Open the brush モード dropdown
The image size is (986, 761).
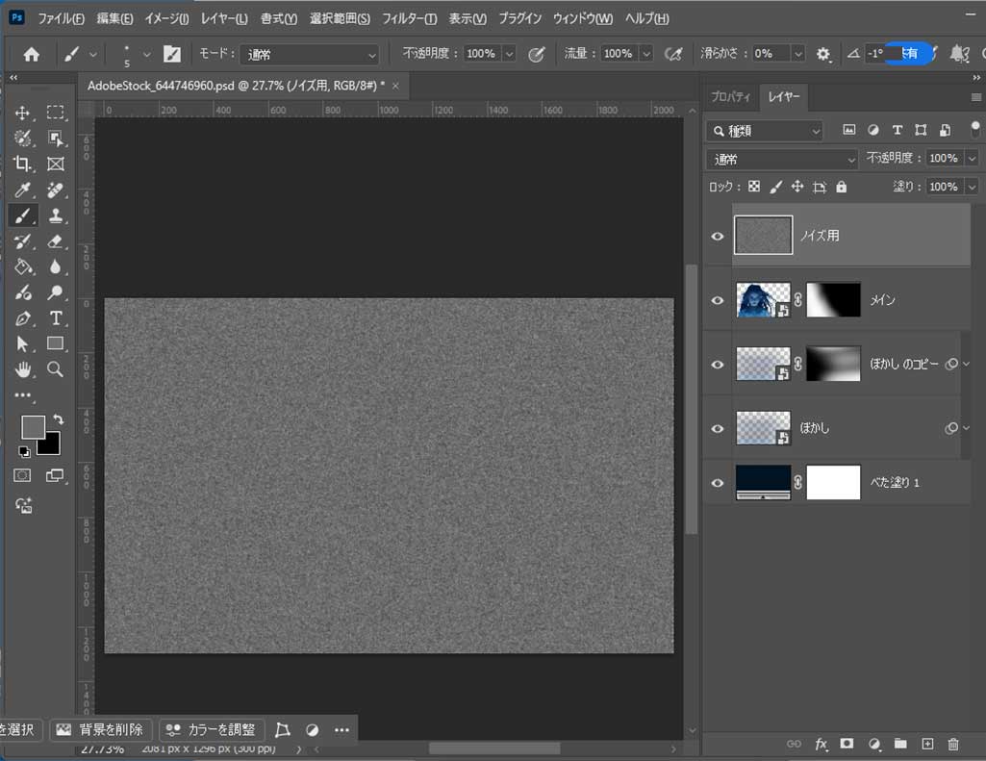[x=309, y=55]
